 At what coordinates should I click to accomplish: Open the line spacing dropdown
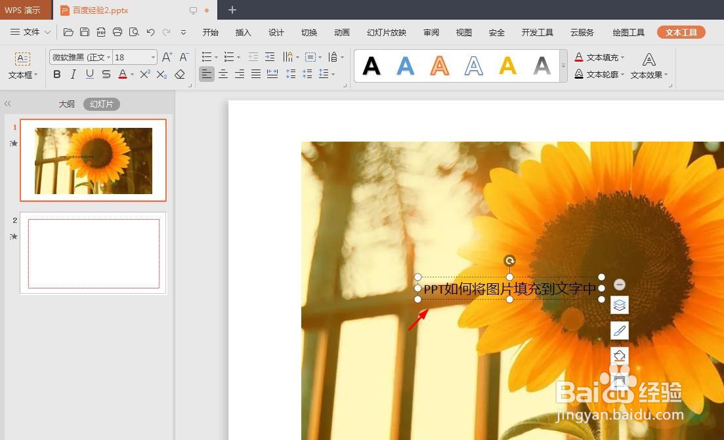pyautogui.click(x=333, y=74)
